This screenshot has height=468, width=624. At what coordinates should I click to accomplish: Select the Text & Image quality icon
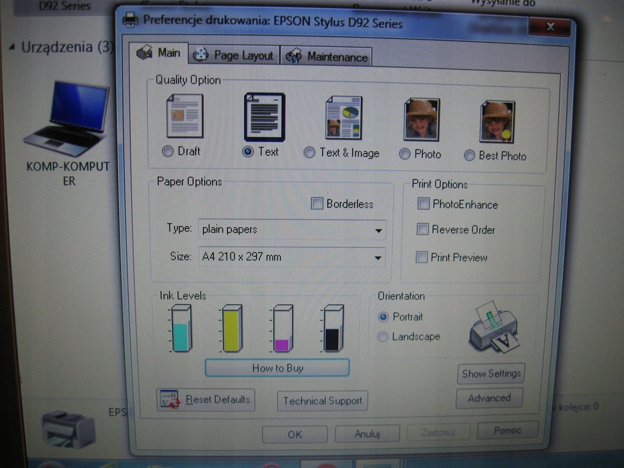[x=344, y=118]
